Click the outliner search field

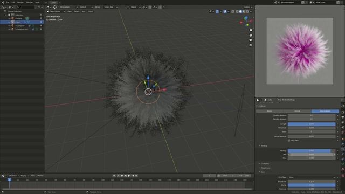pos(26,7)
